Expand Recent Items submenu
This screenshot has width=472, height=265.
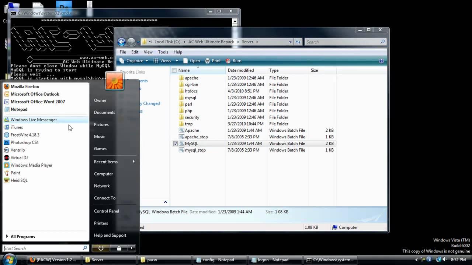coord(114,162)
